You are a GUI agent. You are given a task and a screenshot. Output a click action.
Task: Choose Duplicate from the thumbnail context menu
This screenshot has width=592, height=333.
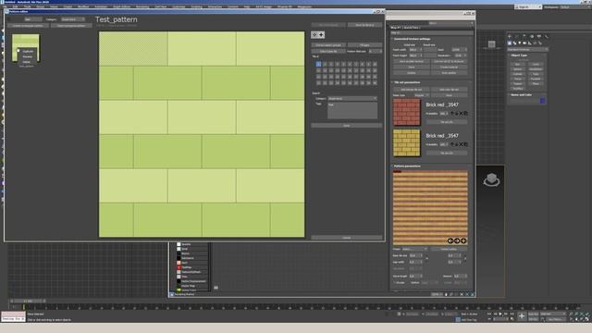click(x=28, y=52)
